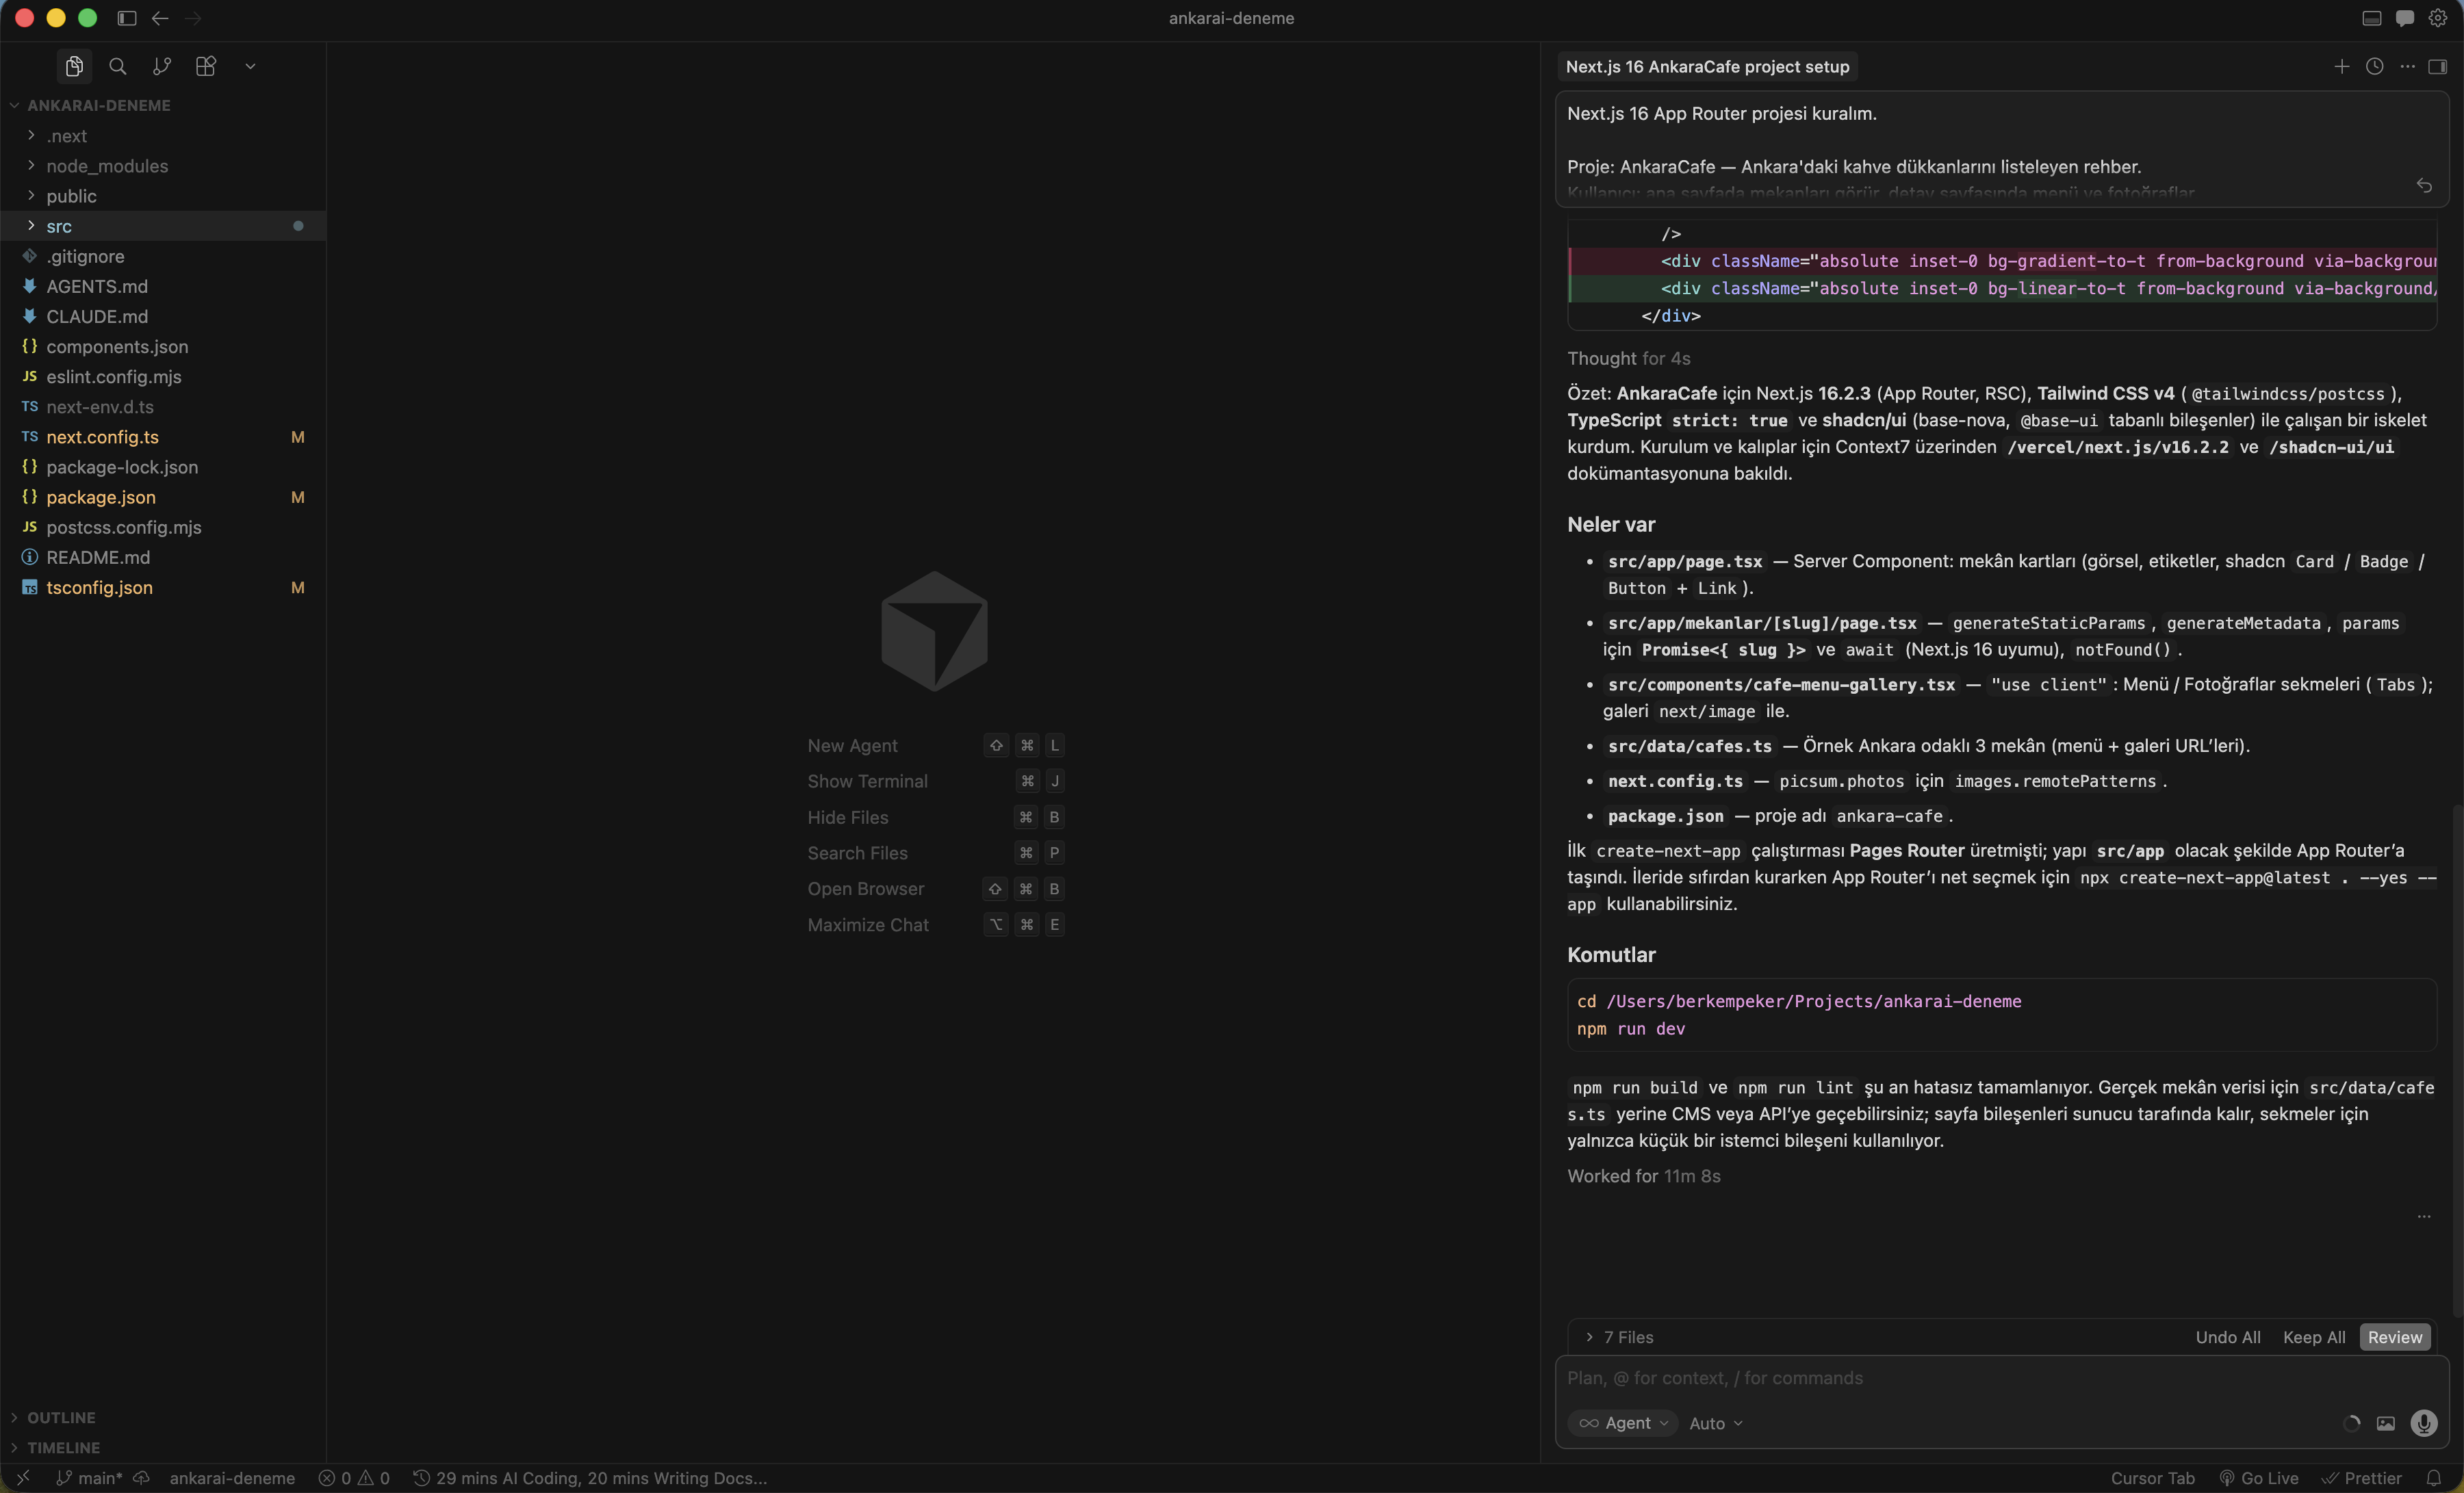Open the package.json file

[100, 497]
